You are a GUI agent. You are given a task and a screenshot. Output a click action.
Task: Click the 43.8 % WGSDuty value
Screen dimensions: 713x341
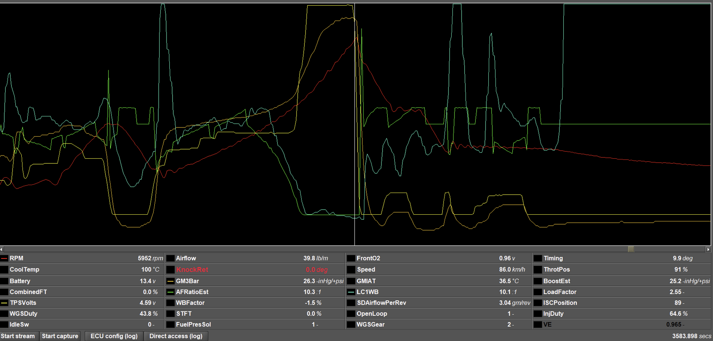(148, 314)
